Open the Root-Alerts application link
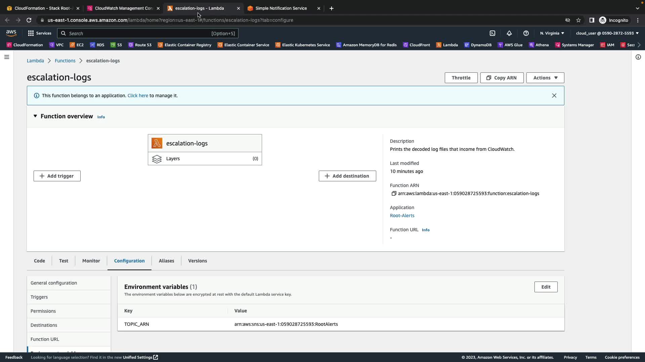 coord(402,216)
